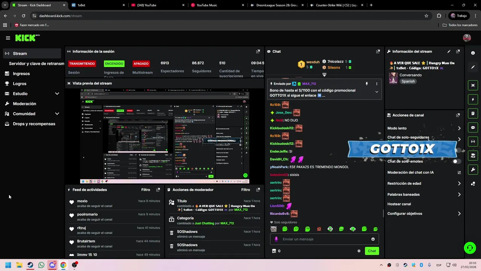Image resolution: width=481 pixels, height=271 pixels.
Task: Click the Spanish language tag
Action: (x=408, y=81)
